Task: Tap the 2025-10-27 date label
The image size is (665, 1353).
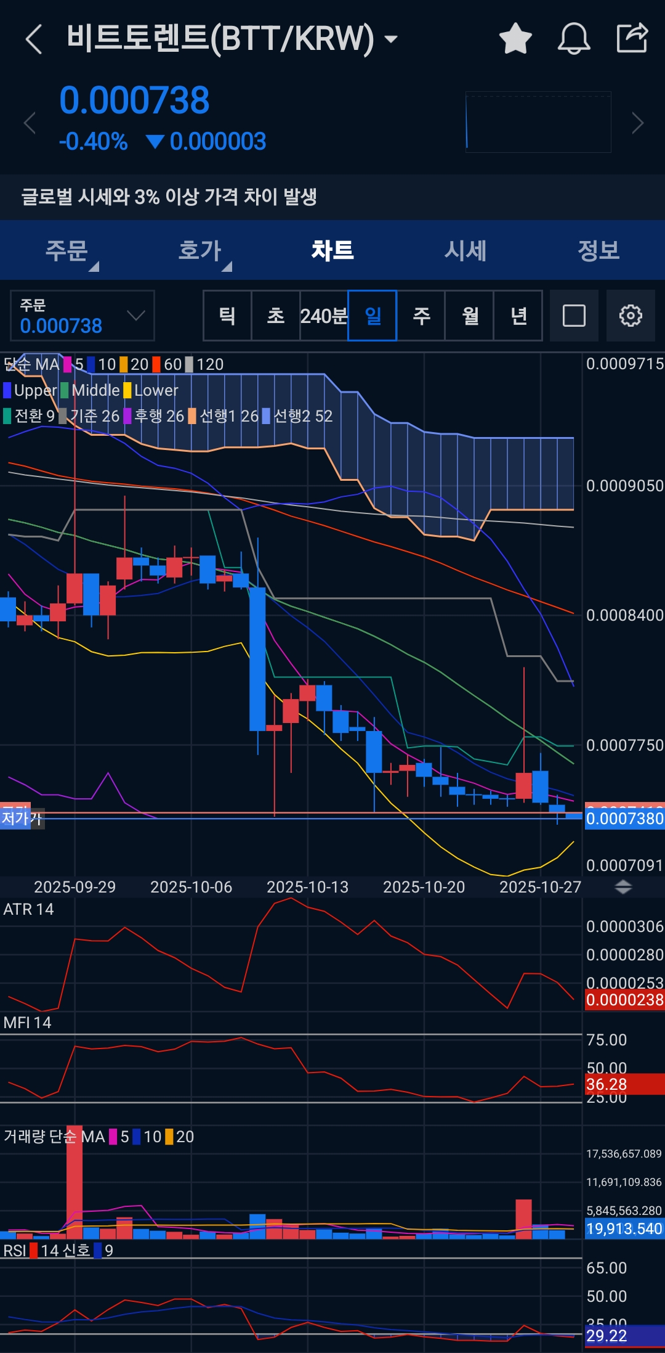Action: coord(540,887)
